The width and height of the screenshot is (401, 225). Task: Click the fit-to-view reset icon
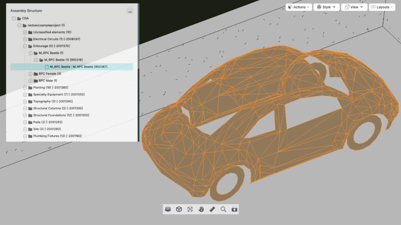(190, 209)
